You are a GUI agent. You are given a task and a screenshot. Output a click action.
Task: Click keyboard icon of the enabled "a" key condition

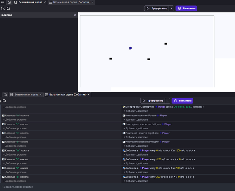(x=3, y=159)
